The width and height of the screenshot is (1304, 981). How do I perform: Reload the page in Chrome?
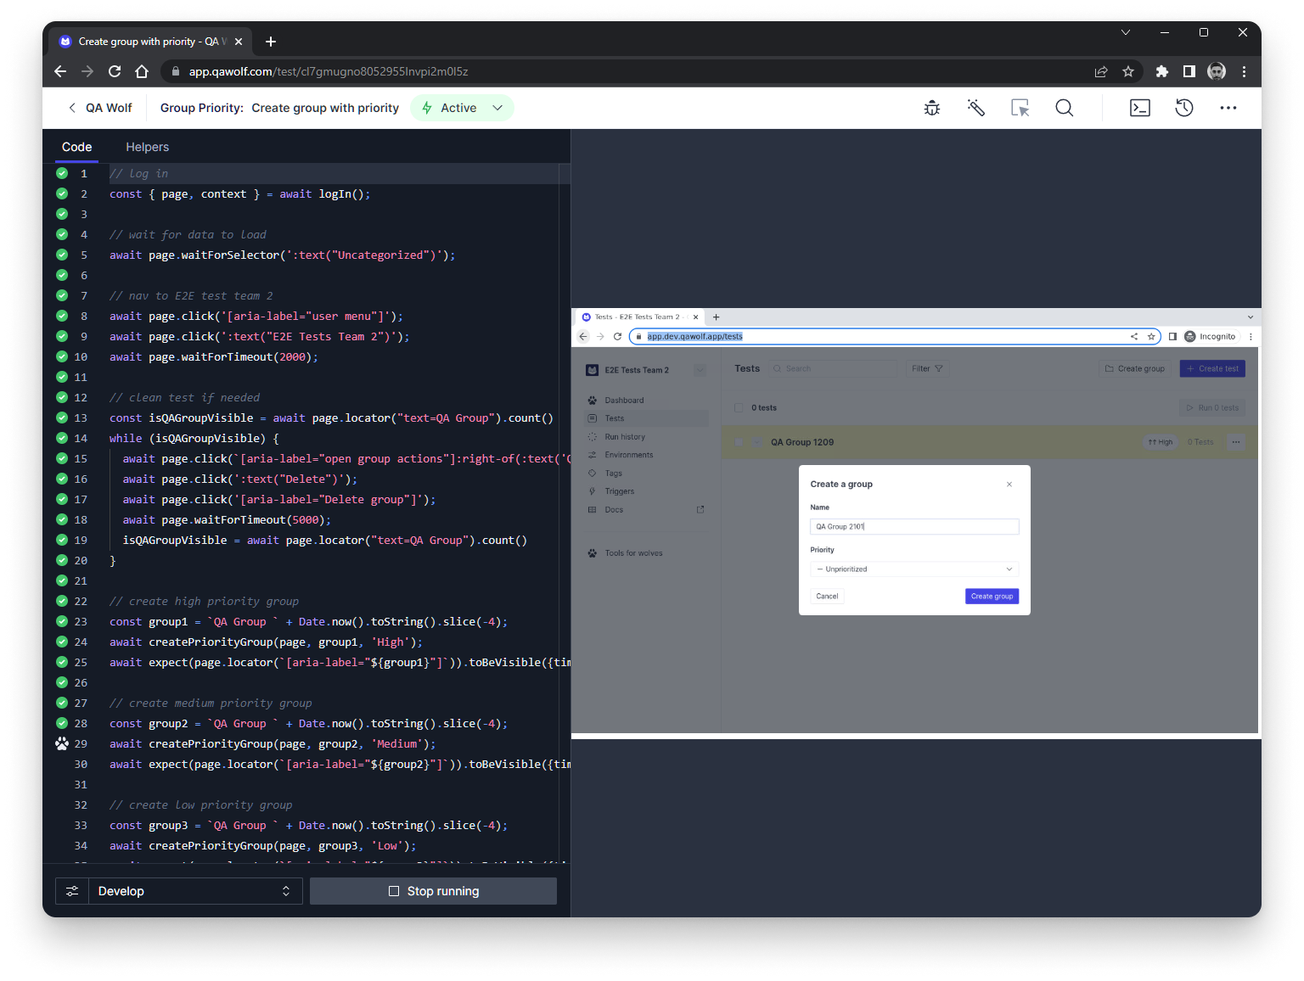point(115,71)
